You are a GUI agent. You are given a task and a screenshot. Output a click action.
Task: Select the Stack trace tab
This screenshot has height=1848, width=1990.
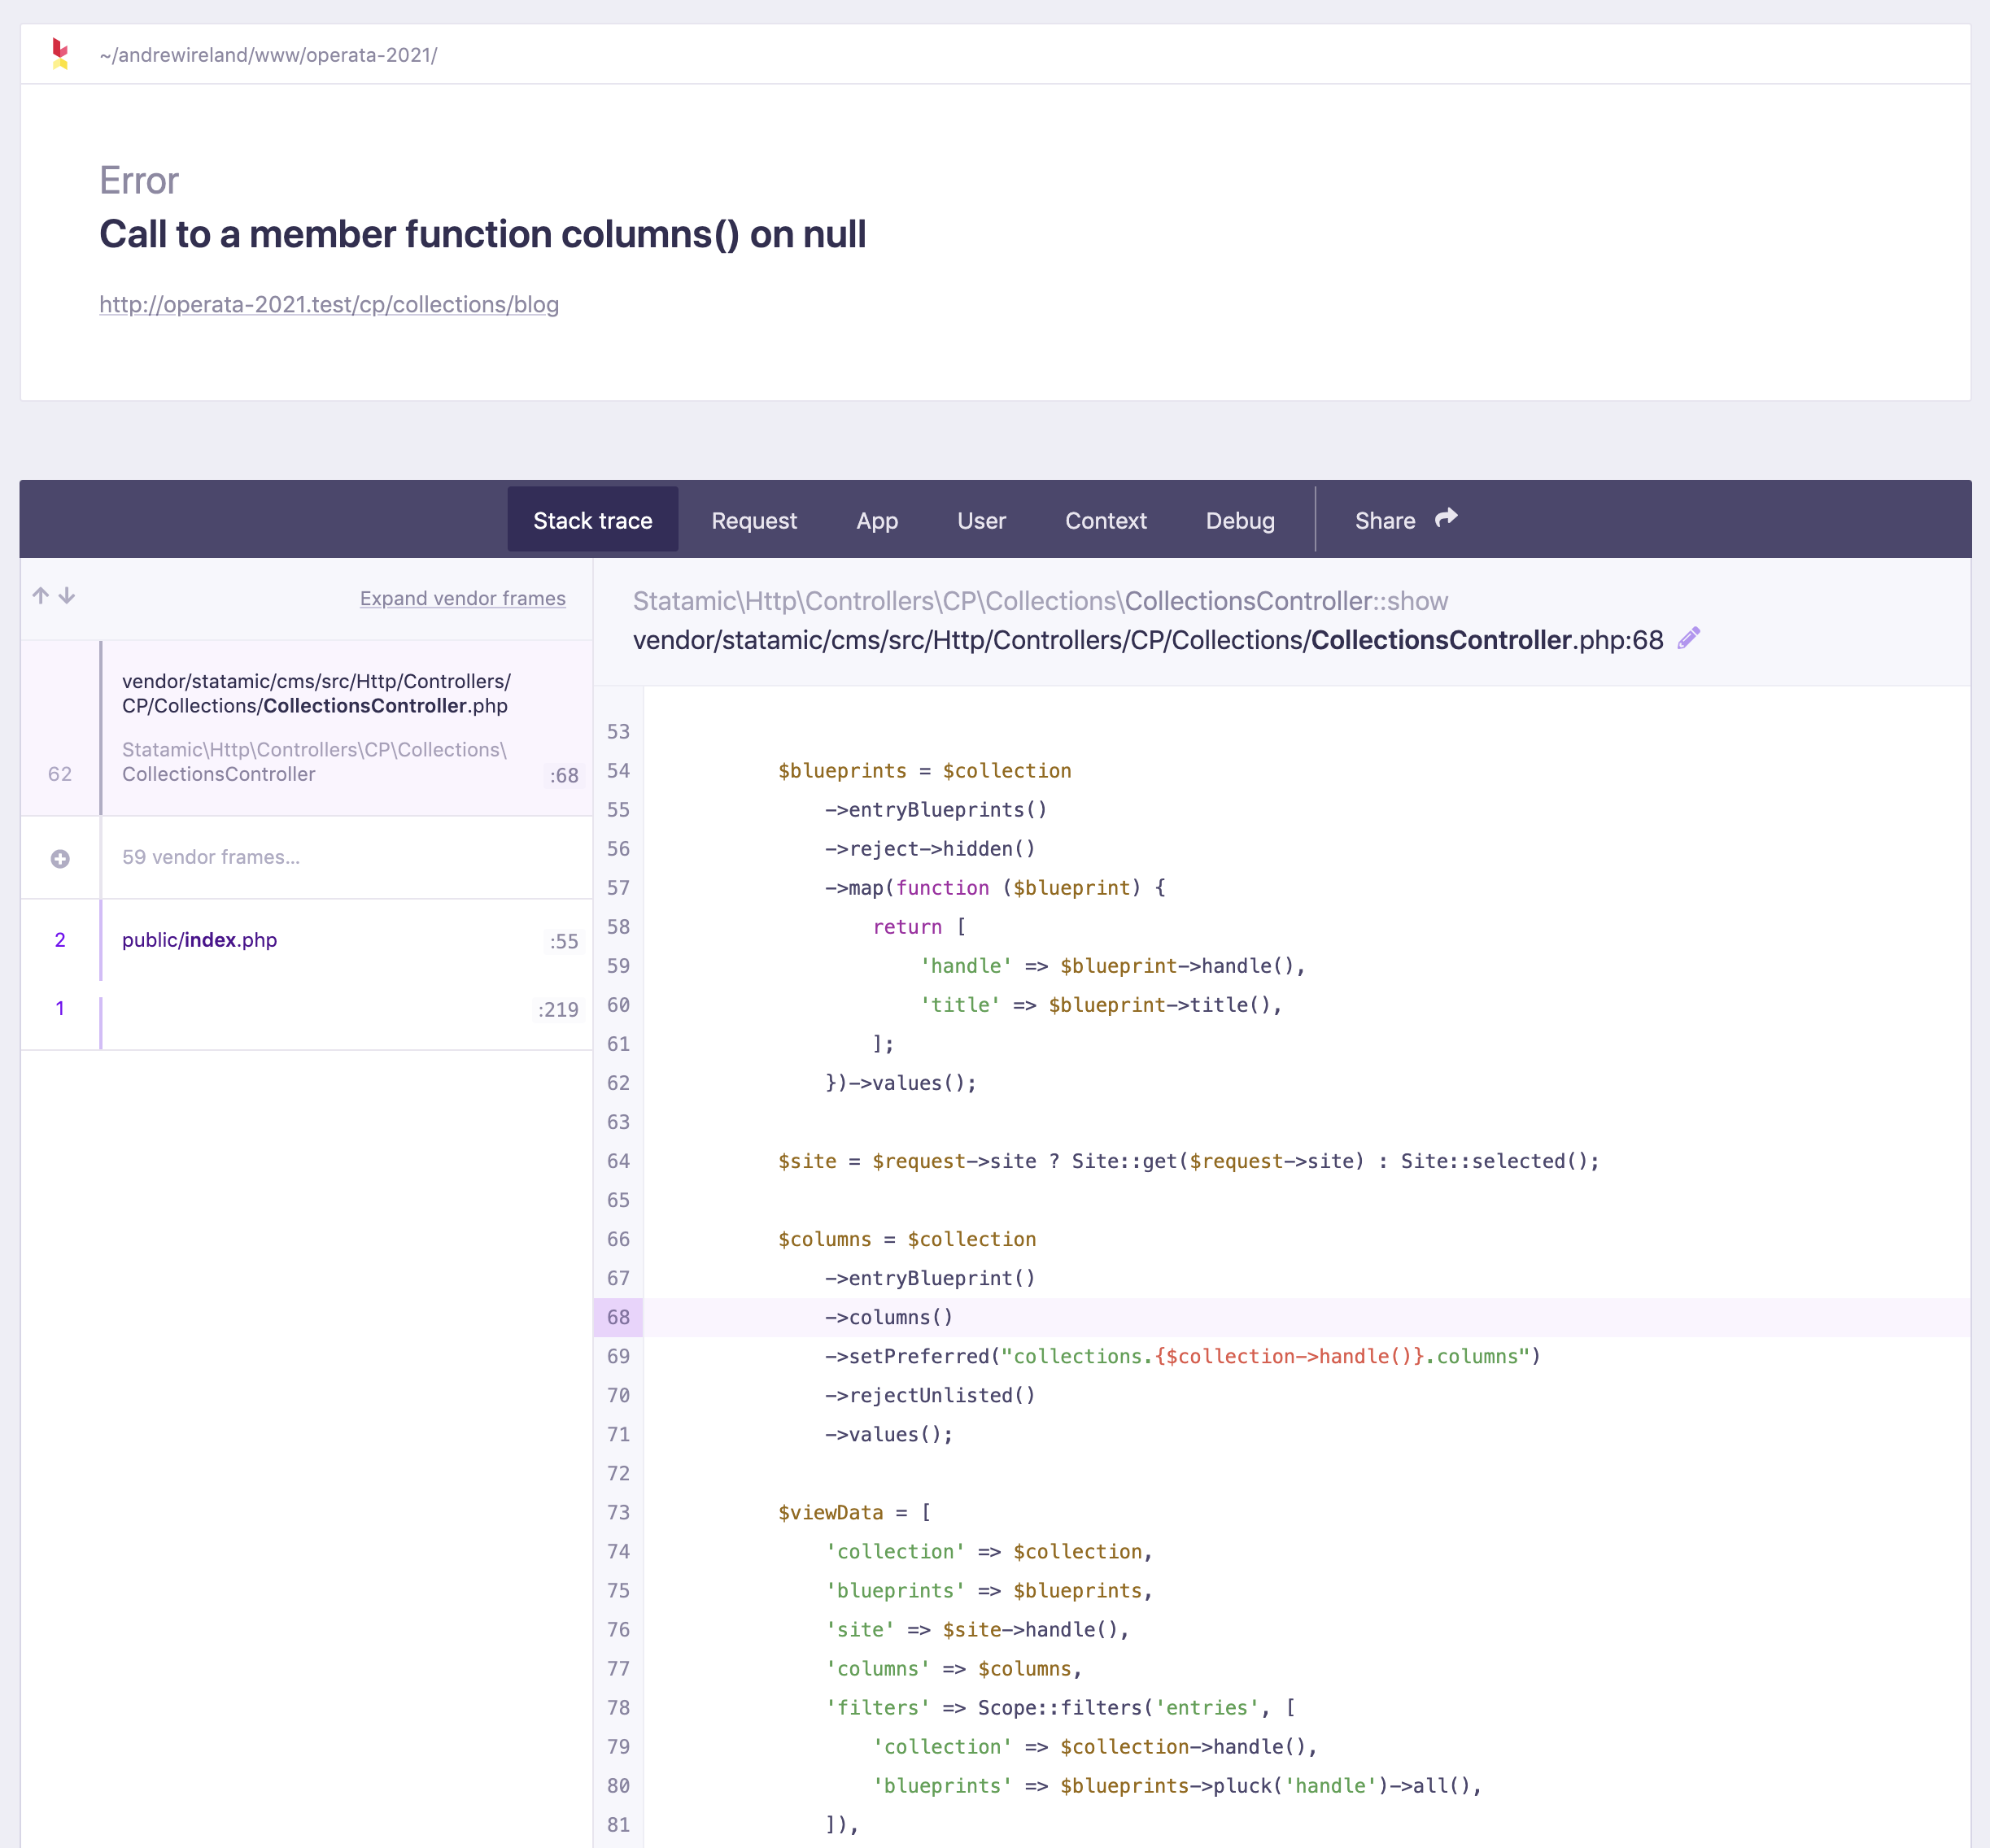click(x=592, y=519)
